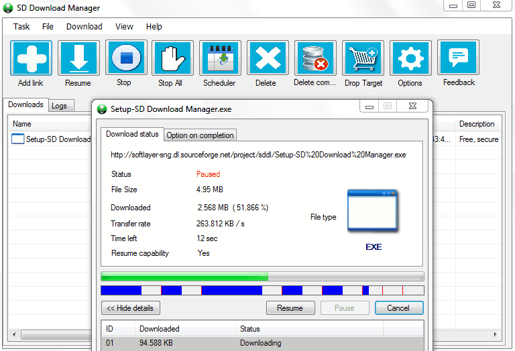The image size is (515, 351).
Task: Click the 'Free, secure' description cell
Action: [479, 139]
